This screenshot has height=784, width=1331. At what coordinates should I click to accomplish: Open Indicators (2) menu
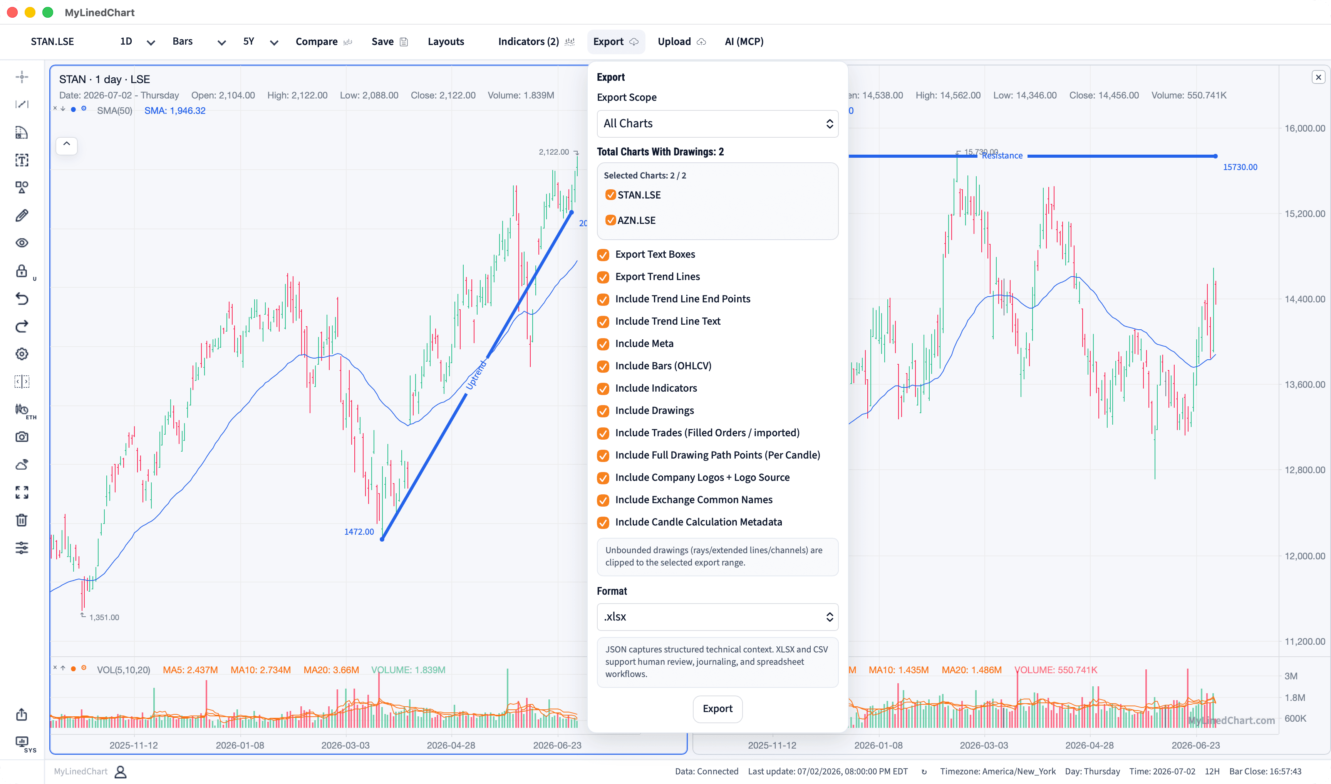[536, 42]
